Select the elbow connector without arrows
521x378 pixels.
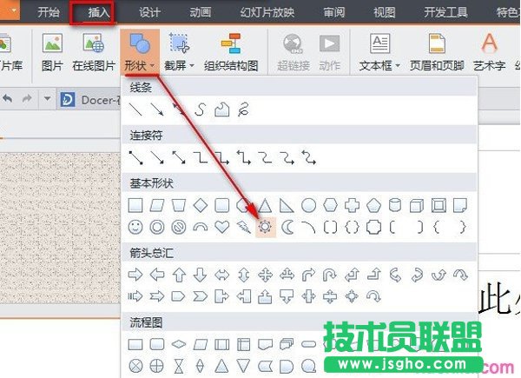tap(201, 157)
